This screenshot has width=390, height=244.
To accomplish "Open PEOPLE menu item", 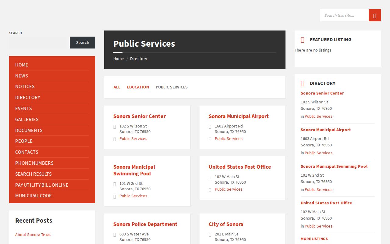I will [x=52, y=141].
